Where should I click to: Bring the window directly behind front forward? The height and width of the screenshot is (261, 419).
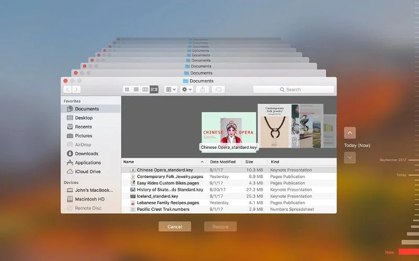click(x=199, y=73)
